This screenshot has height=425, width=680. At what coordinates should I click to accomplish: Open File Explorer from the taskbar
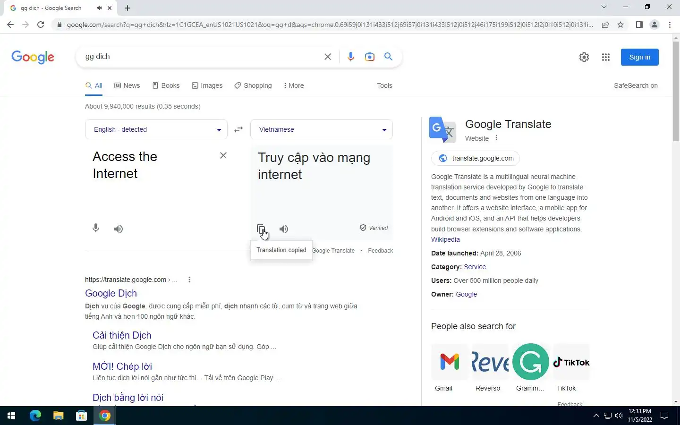pyautogui.click(x=58, y=416)
